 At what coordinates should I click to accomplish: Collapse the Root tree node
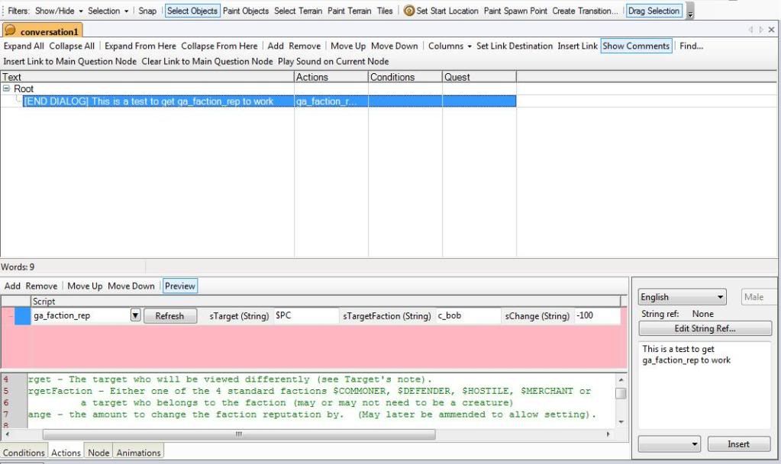click(x=7, y=89)
